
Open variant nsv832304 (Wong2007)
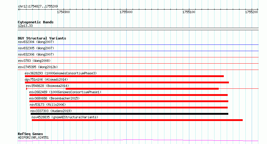pyautogui.click(x=36, y=42)
